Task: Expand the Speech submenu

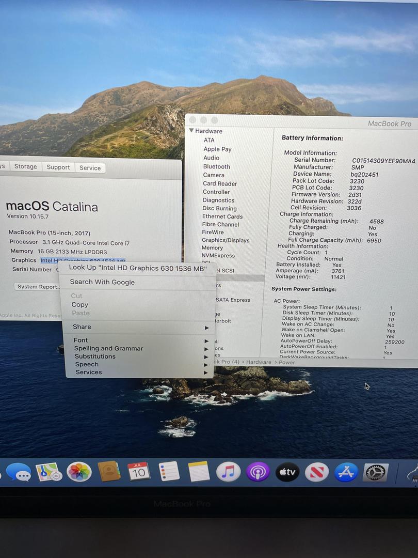Action: 140,364
